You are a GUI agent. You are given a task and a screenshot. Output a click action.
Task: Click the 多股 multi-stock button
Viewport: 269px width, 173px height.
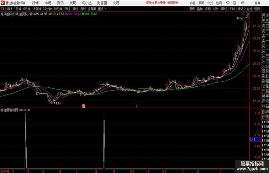208,9
